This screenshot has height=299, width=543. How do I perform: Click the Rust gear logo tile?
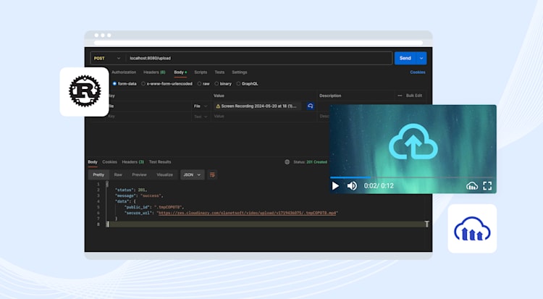point(85,91)
